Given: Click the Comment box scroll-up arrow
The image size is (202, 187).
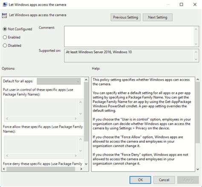Looking at the screenshot, I should [x=196, y=29].
